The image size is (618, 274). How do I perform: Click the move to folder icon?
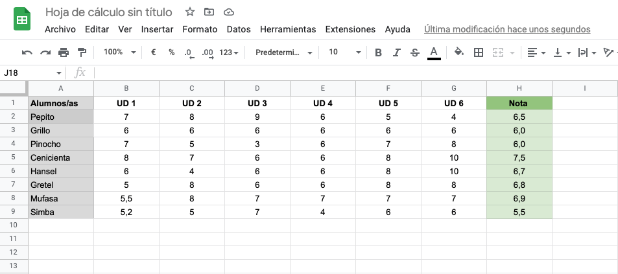click(209, 12)
